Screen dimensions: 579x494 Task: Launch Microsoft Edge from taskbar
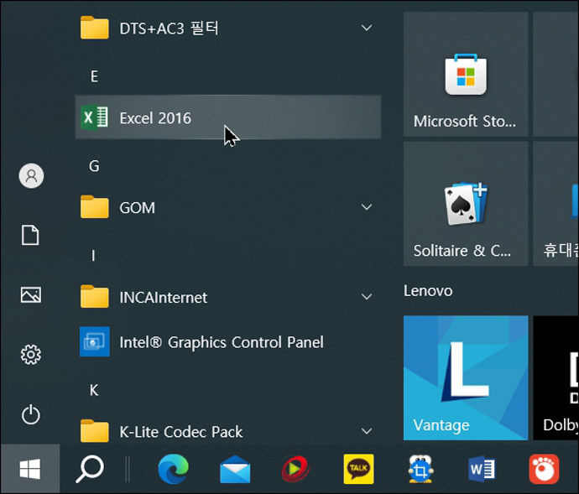(173, 469)
